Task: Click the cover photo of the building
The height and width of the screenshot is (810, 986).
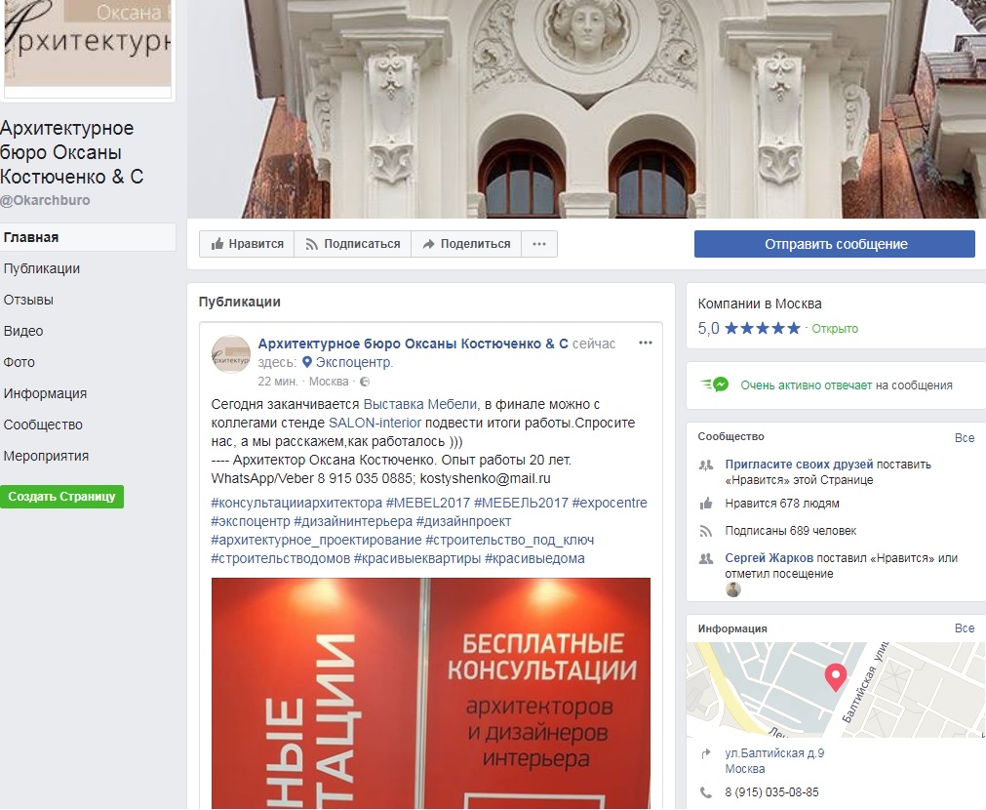Action: 586,109
